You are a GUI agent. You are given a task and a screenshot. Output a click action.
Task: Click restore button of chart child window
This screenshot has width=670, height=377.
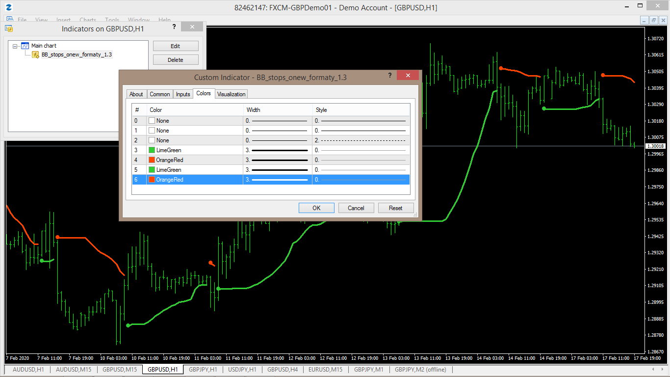click(653, 20)
